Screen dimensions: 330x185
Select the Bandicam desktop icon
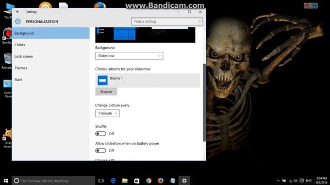(7, 35)
